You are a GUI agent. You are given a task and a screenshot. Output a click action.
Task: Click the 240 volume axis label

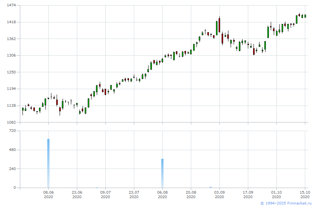(x=12, y=169)
